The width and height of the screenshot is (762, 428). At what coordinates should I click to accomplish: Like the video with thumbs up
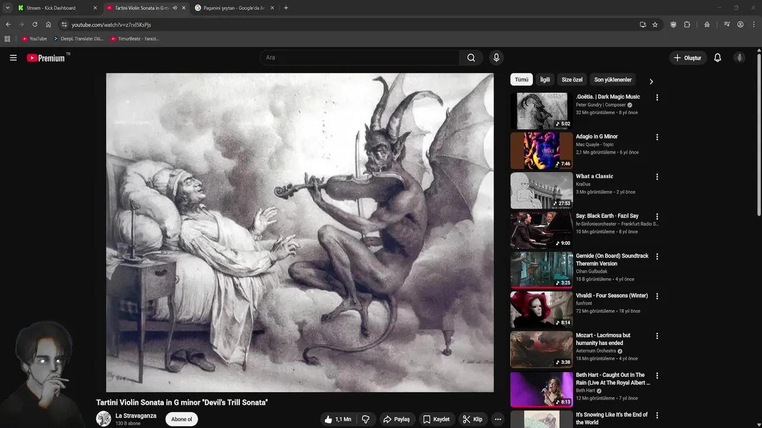[x=338, y=419]
